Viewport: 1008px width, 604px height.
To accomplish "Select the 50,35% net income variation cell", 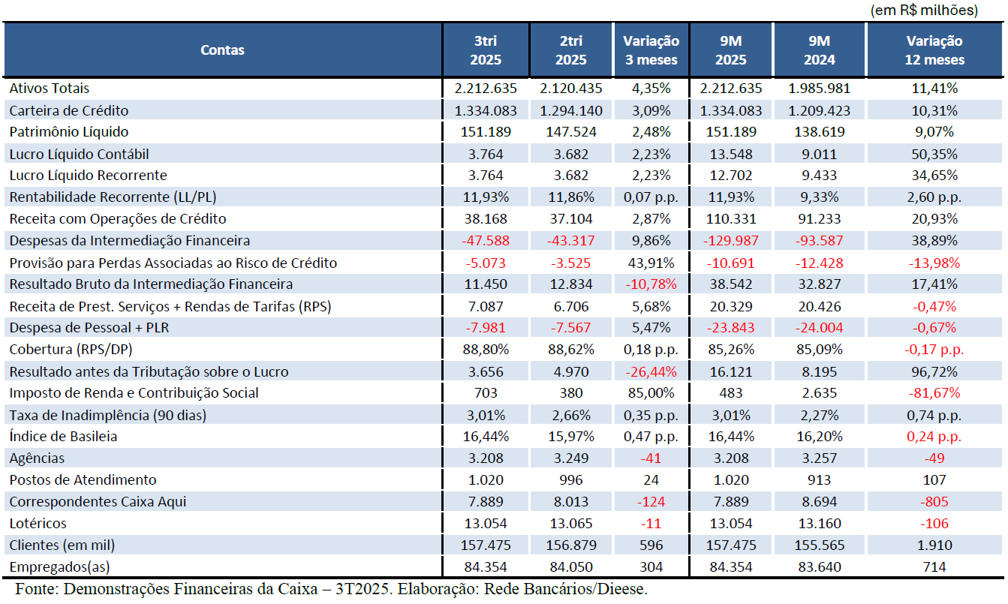I will pos(934,154).
